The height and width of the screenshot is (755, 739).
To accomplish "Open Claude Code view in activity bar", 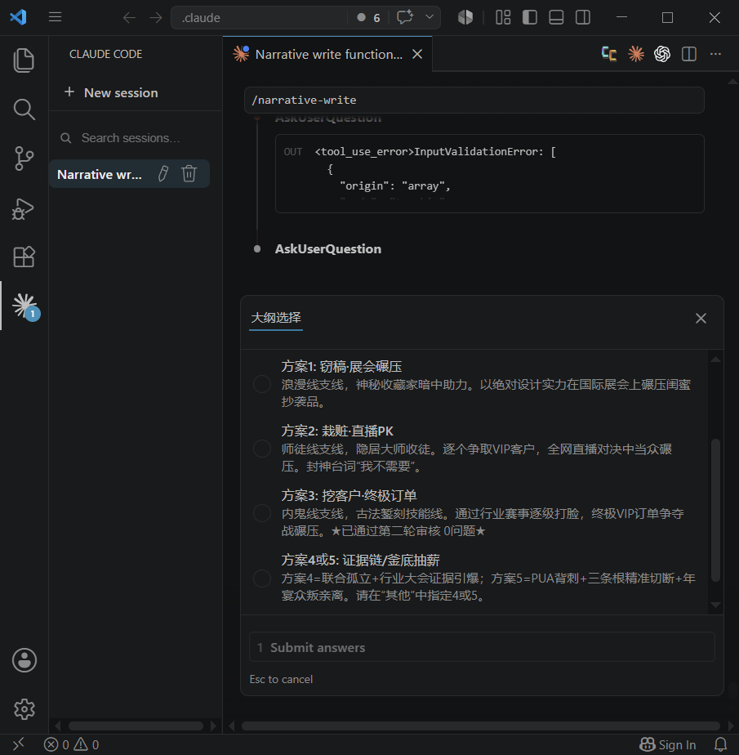I will (24, 306).
